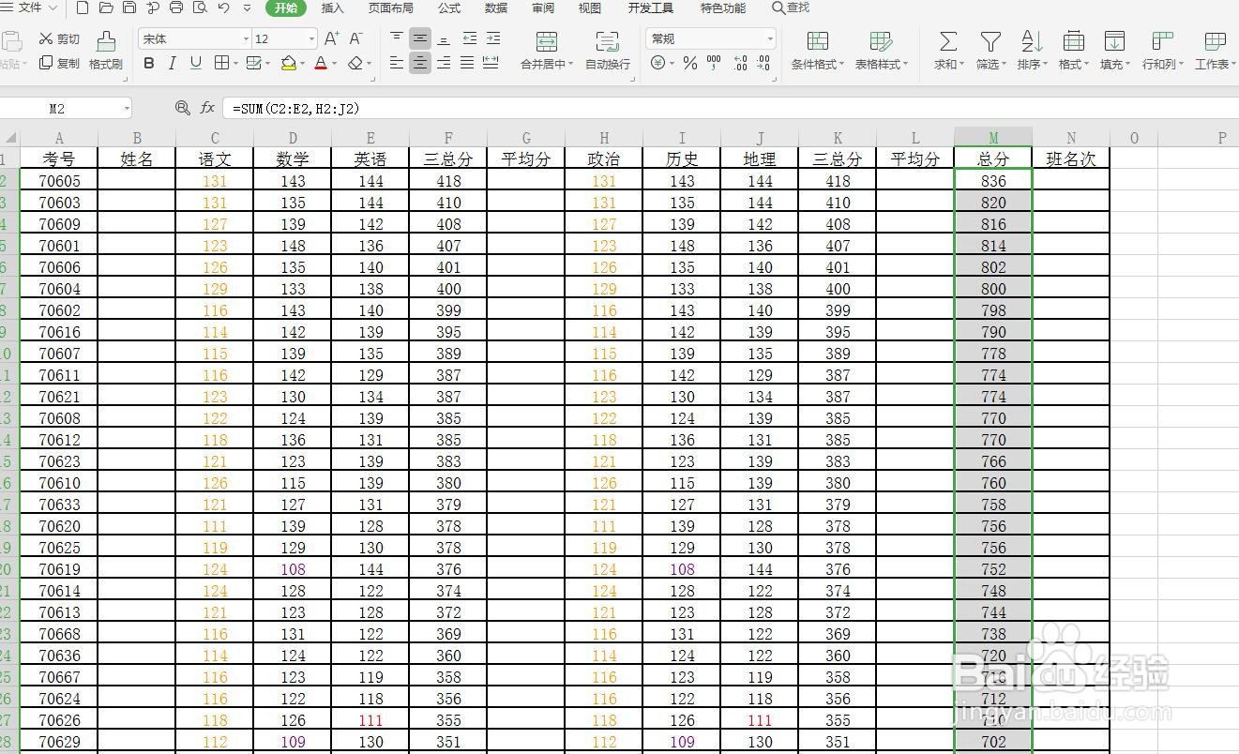Open the font size 12 dropdown
The height and width of the screenshot is (754, 1239).
pyautogui.click(x=312, y=38)
